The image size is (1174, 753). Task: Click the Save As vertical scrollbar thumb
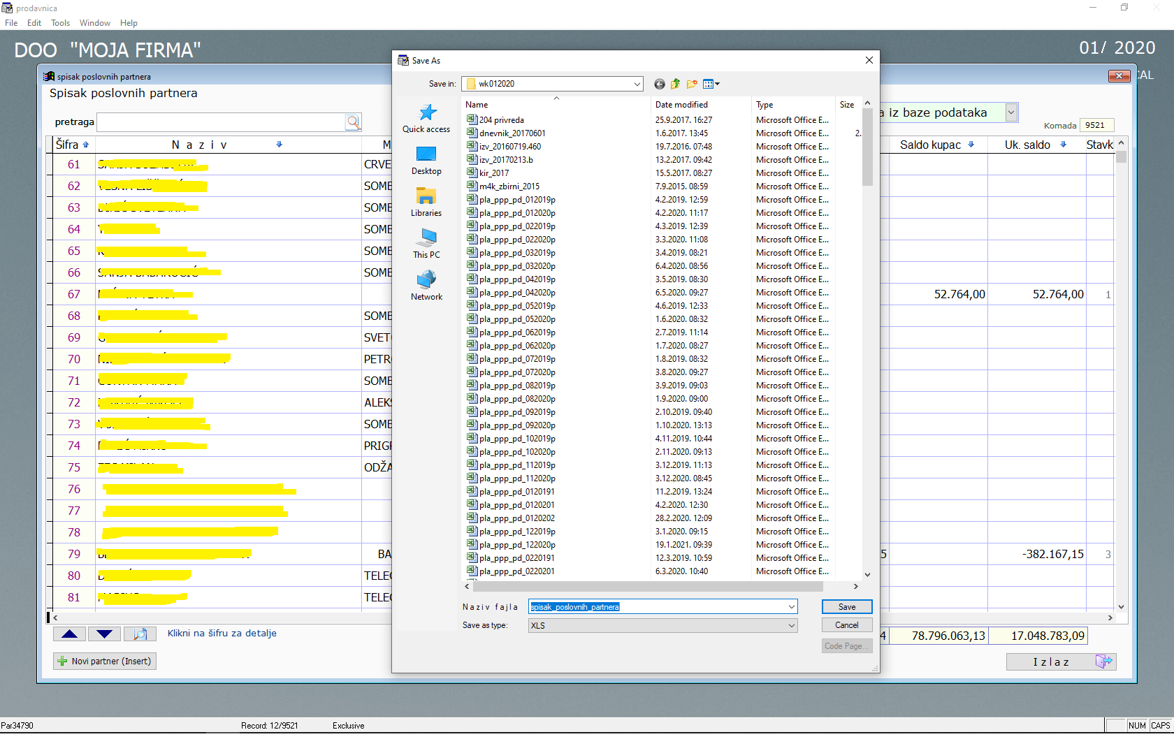tap(867, 147)
